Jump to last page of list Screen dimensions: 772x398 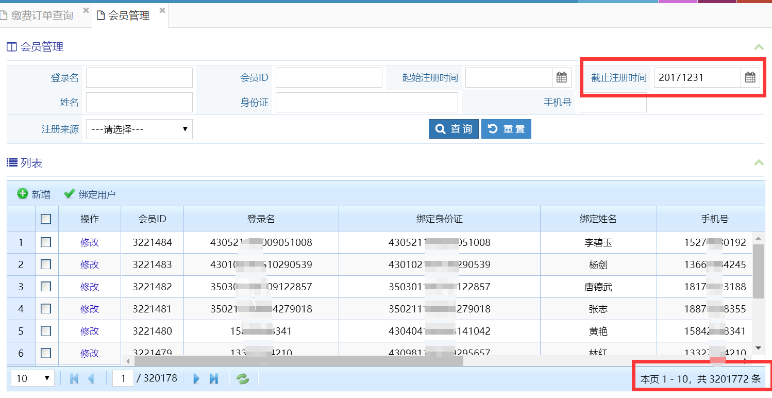point(214,379)
